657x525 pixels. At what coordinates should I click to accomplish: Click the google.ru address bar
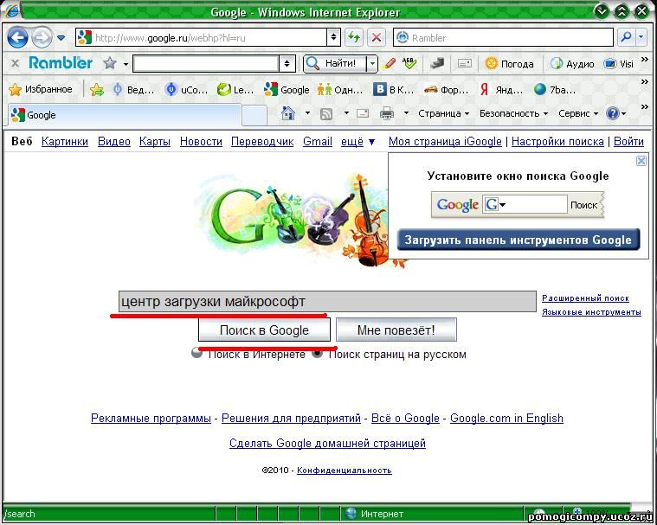pos(201,38)
